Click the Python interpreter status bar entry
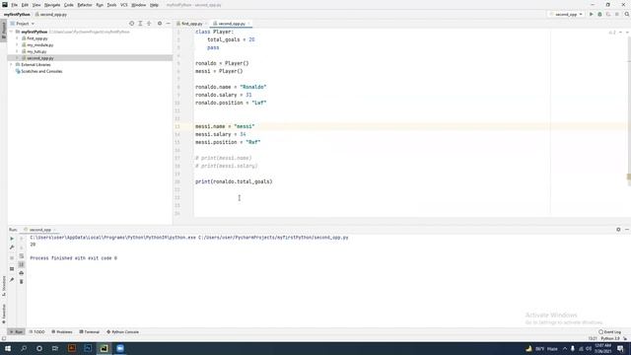Viewport: 631px width, 355px height. [x=610, y=338]
